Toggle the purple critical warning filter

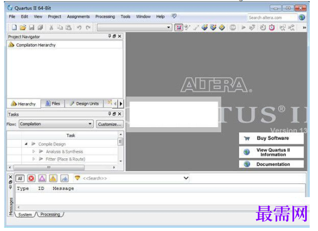click(x=42, y=178)
